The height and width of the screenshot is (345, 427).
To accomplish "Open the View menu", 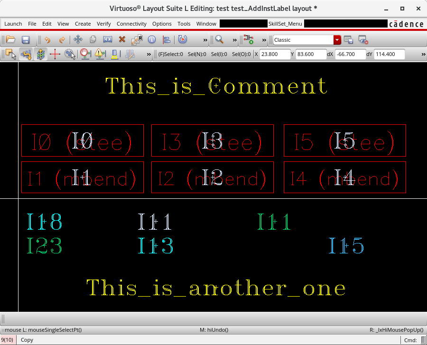I will pyautogui.click(x=63, y=24).
